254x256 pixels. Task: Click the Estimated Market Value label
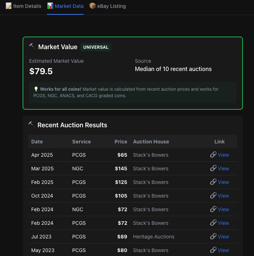56,61
